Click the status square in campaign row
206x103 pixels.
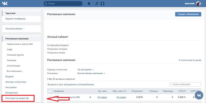(x=90, y=97)
